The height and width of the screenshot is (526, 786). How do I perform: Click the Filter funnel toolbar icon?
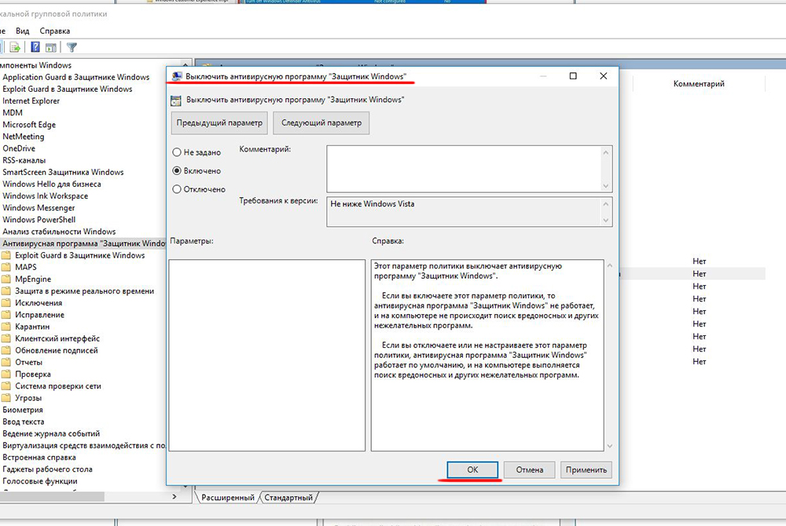click(72, 48)
